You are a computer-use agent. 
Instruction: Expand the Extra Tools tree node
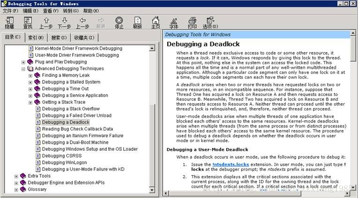click(16, 176)
